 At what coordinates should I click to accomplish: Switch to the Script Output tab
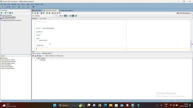click(36, 53)
